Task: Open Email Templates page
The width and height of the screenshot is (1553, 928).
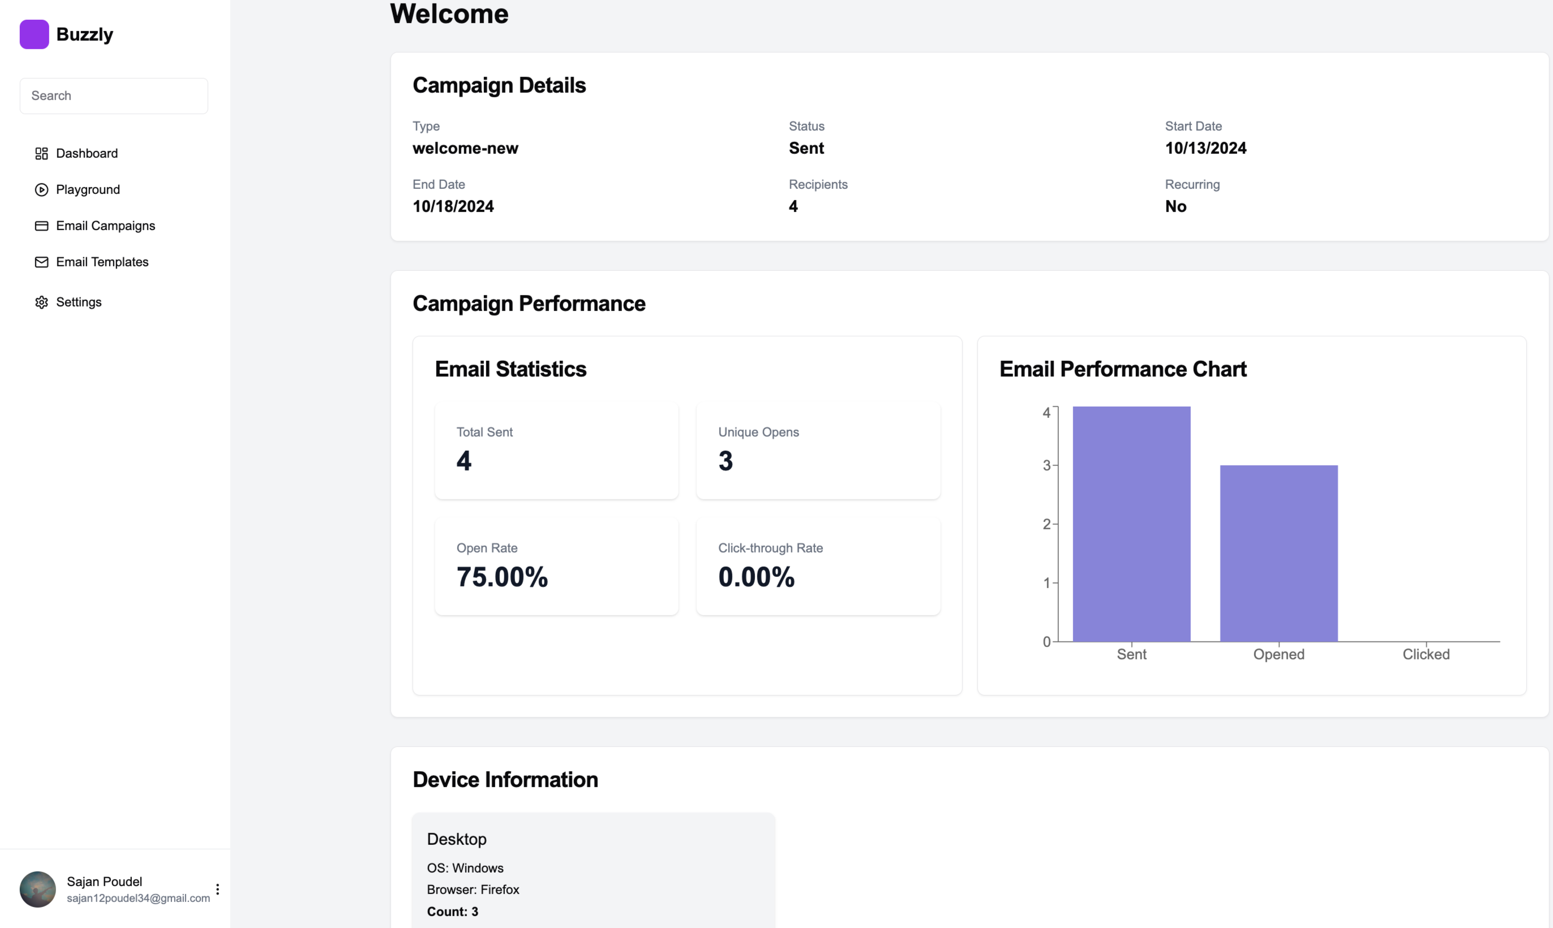Action: [x=102, y=262]
